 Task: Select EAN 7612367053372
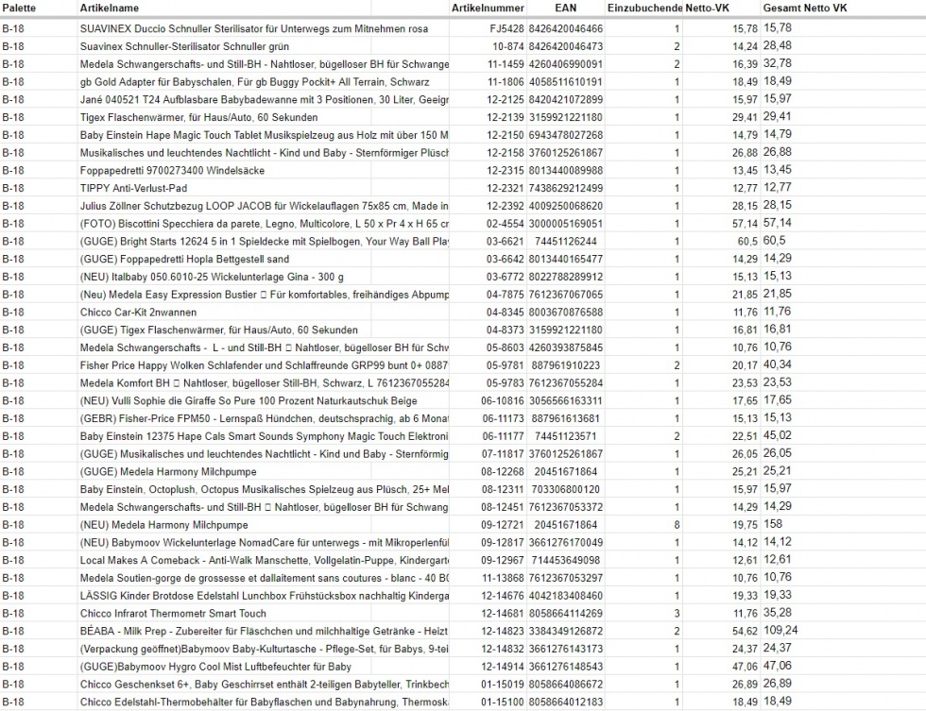click(x=566, y=506)
